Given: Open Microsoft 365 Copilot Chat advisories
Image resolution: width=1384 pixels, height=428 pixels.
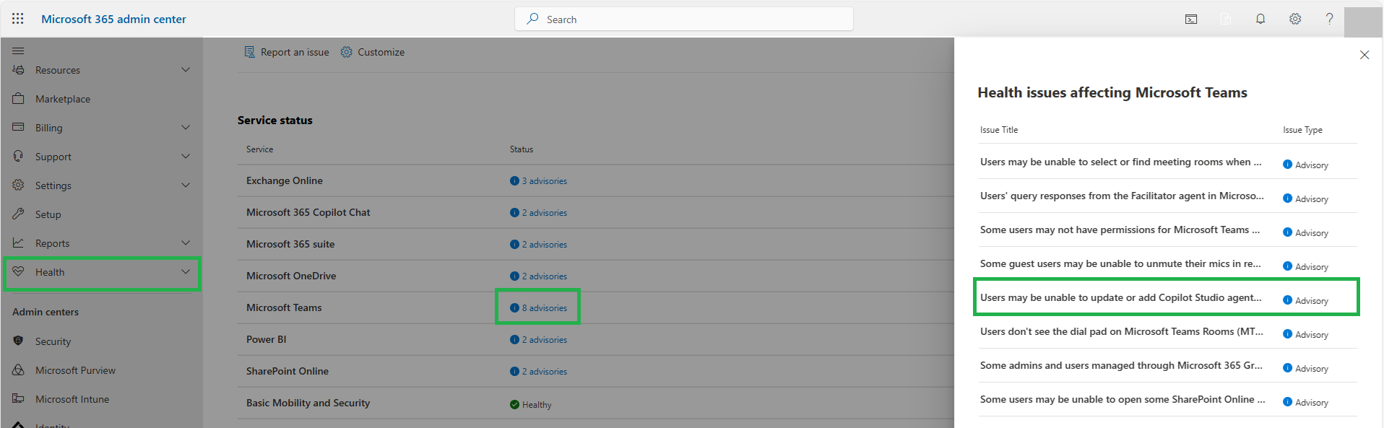Looking at the screenshot, I should pyautogui.click(x=544, y=213).
